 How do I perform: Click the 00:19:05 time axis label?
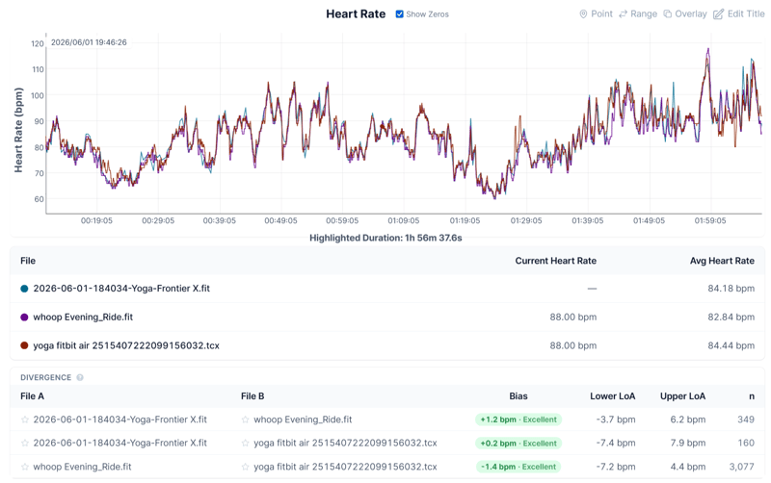[96, 221]
